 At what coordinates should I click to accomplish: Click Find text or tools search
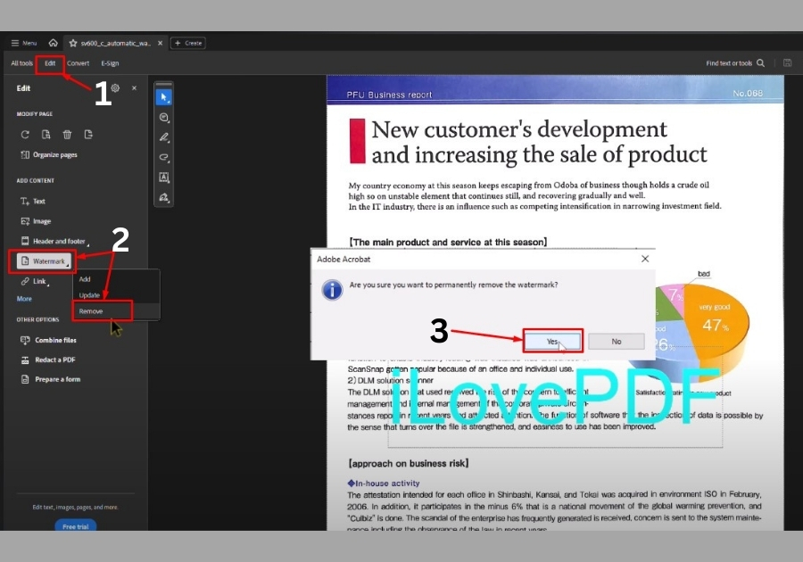735,63
